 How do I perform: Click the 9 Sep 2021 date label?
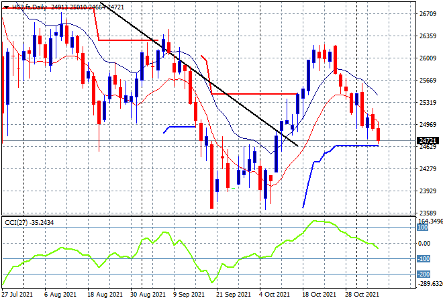[x=189, y=295]
